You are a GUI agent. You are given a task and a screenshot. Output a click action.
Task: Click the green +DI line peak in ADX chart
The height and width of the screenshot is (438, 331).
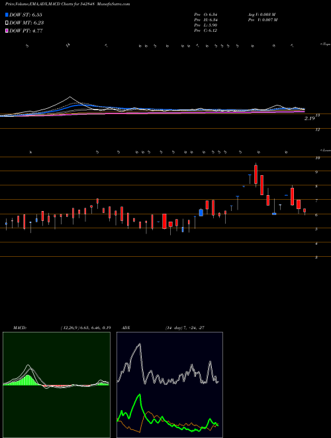tap(139, 395)
